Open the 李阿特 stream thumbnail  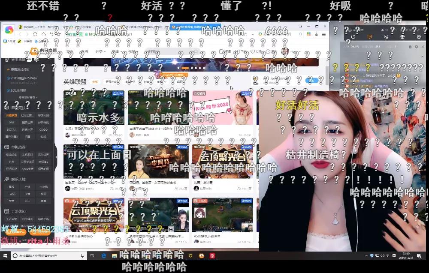coord(158,161)
